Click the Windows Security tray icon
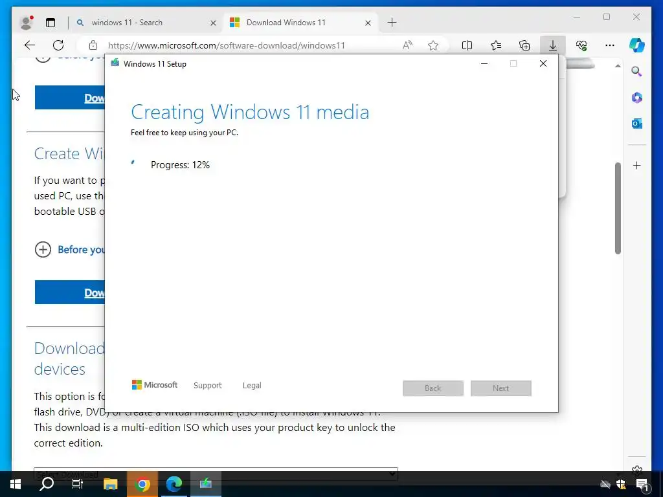Viewport: 663px width, 497px height. (621, 485)
